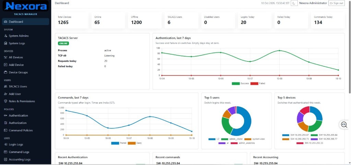Click the Login Logs arrow icon
The height and width of the screenshot is (165, 351).
(x=5, y=144)
